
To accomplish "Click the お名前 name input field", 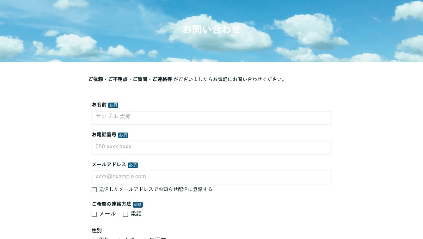I will 211,117.
